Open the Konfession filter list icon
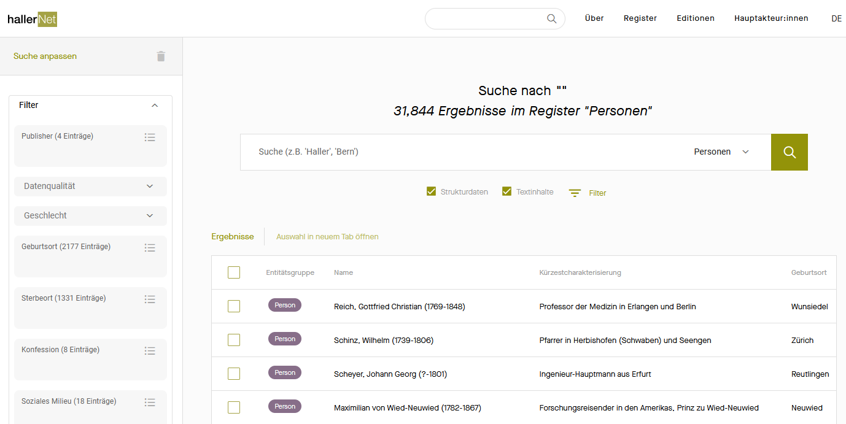The width and height of the screenshot is (846, 424). tap(150, 351)
